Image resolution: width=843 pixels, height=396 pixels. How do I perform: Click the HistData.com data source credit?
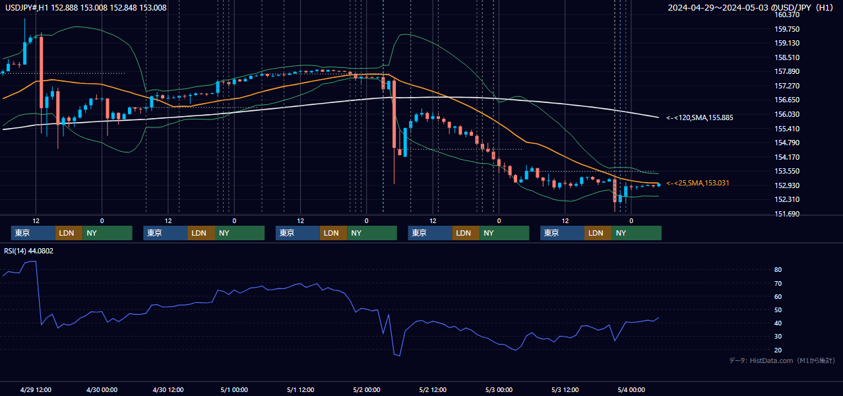[782, 360]
